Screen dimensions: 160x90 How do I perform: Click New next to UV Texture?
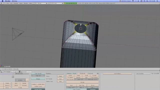tap(60, 79)
